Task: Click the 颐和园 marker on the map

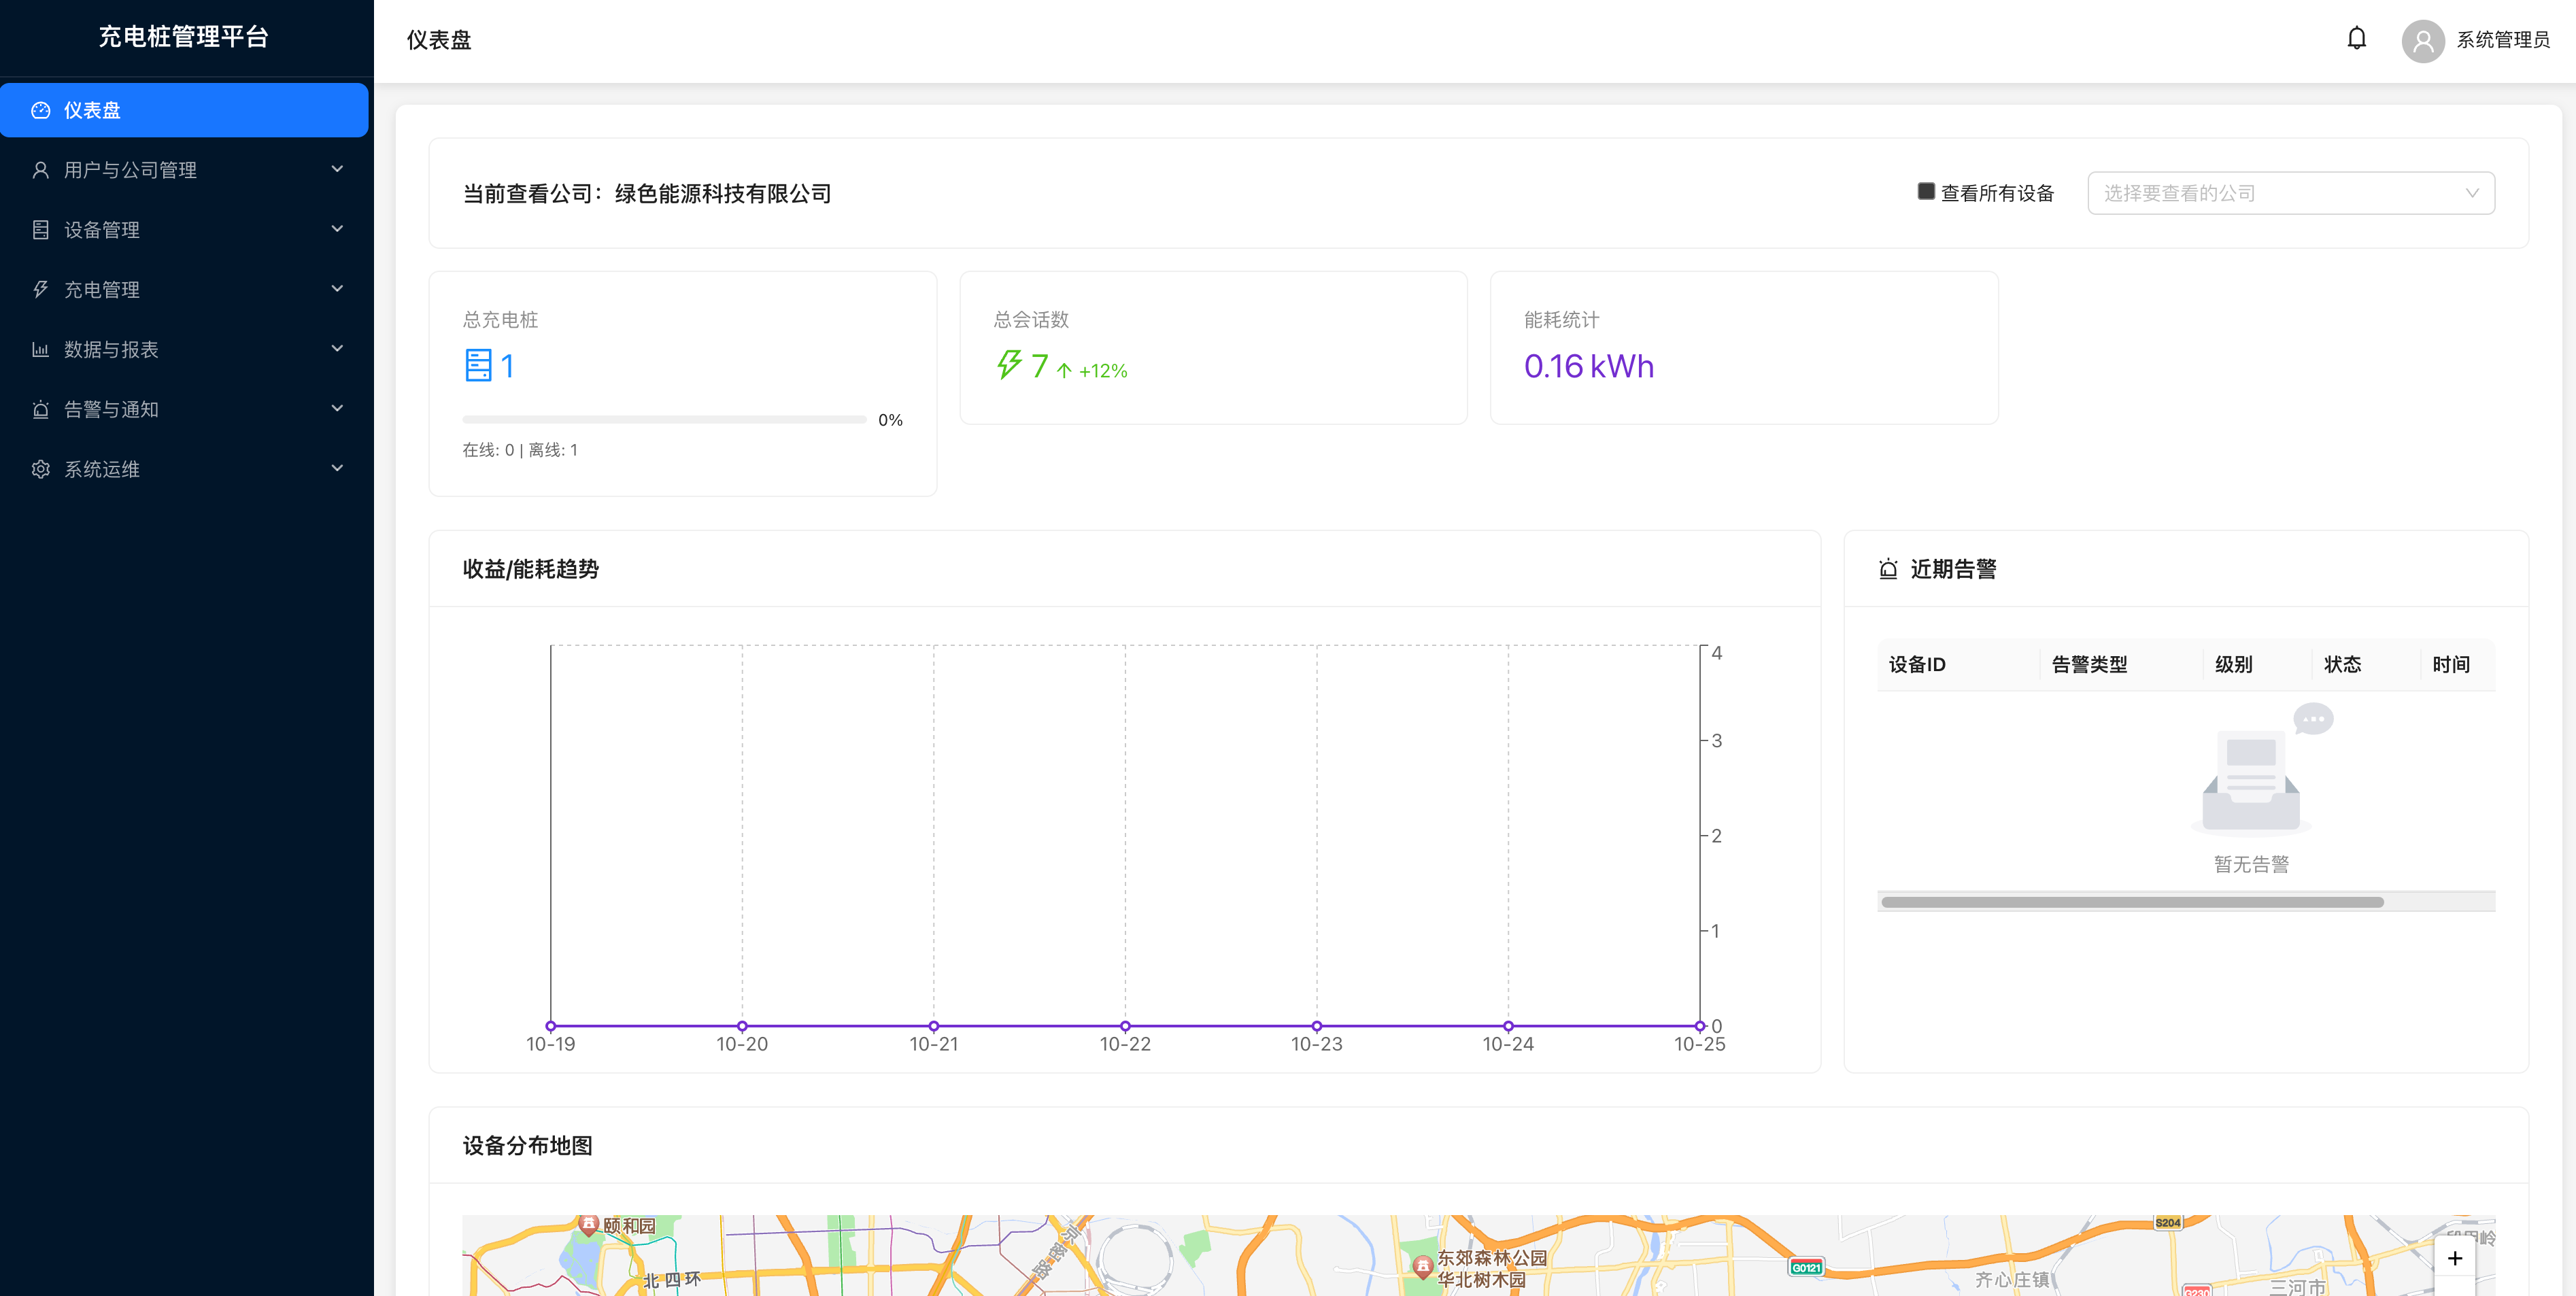Action: tap(589, 1224)
